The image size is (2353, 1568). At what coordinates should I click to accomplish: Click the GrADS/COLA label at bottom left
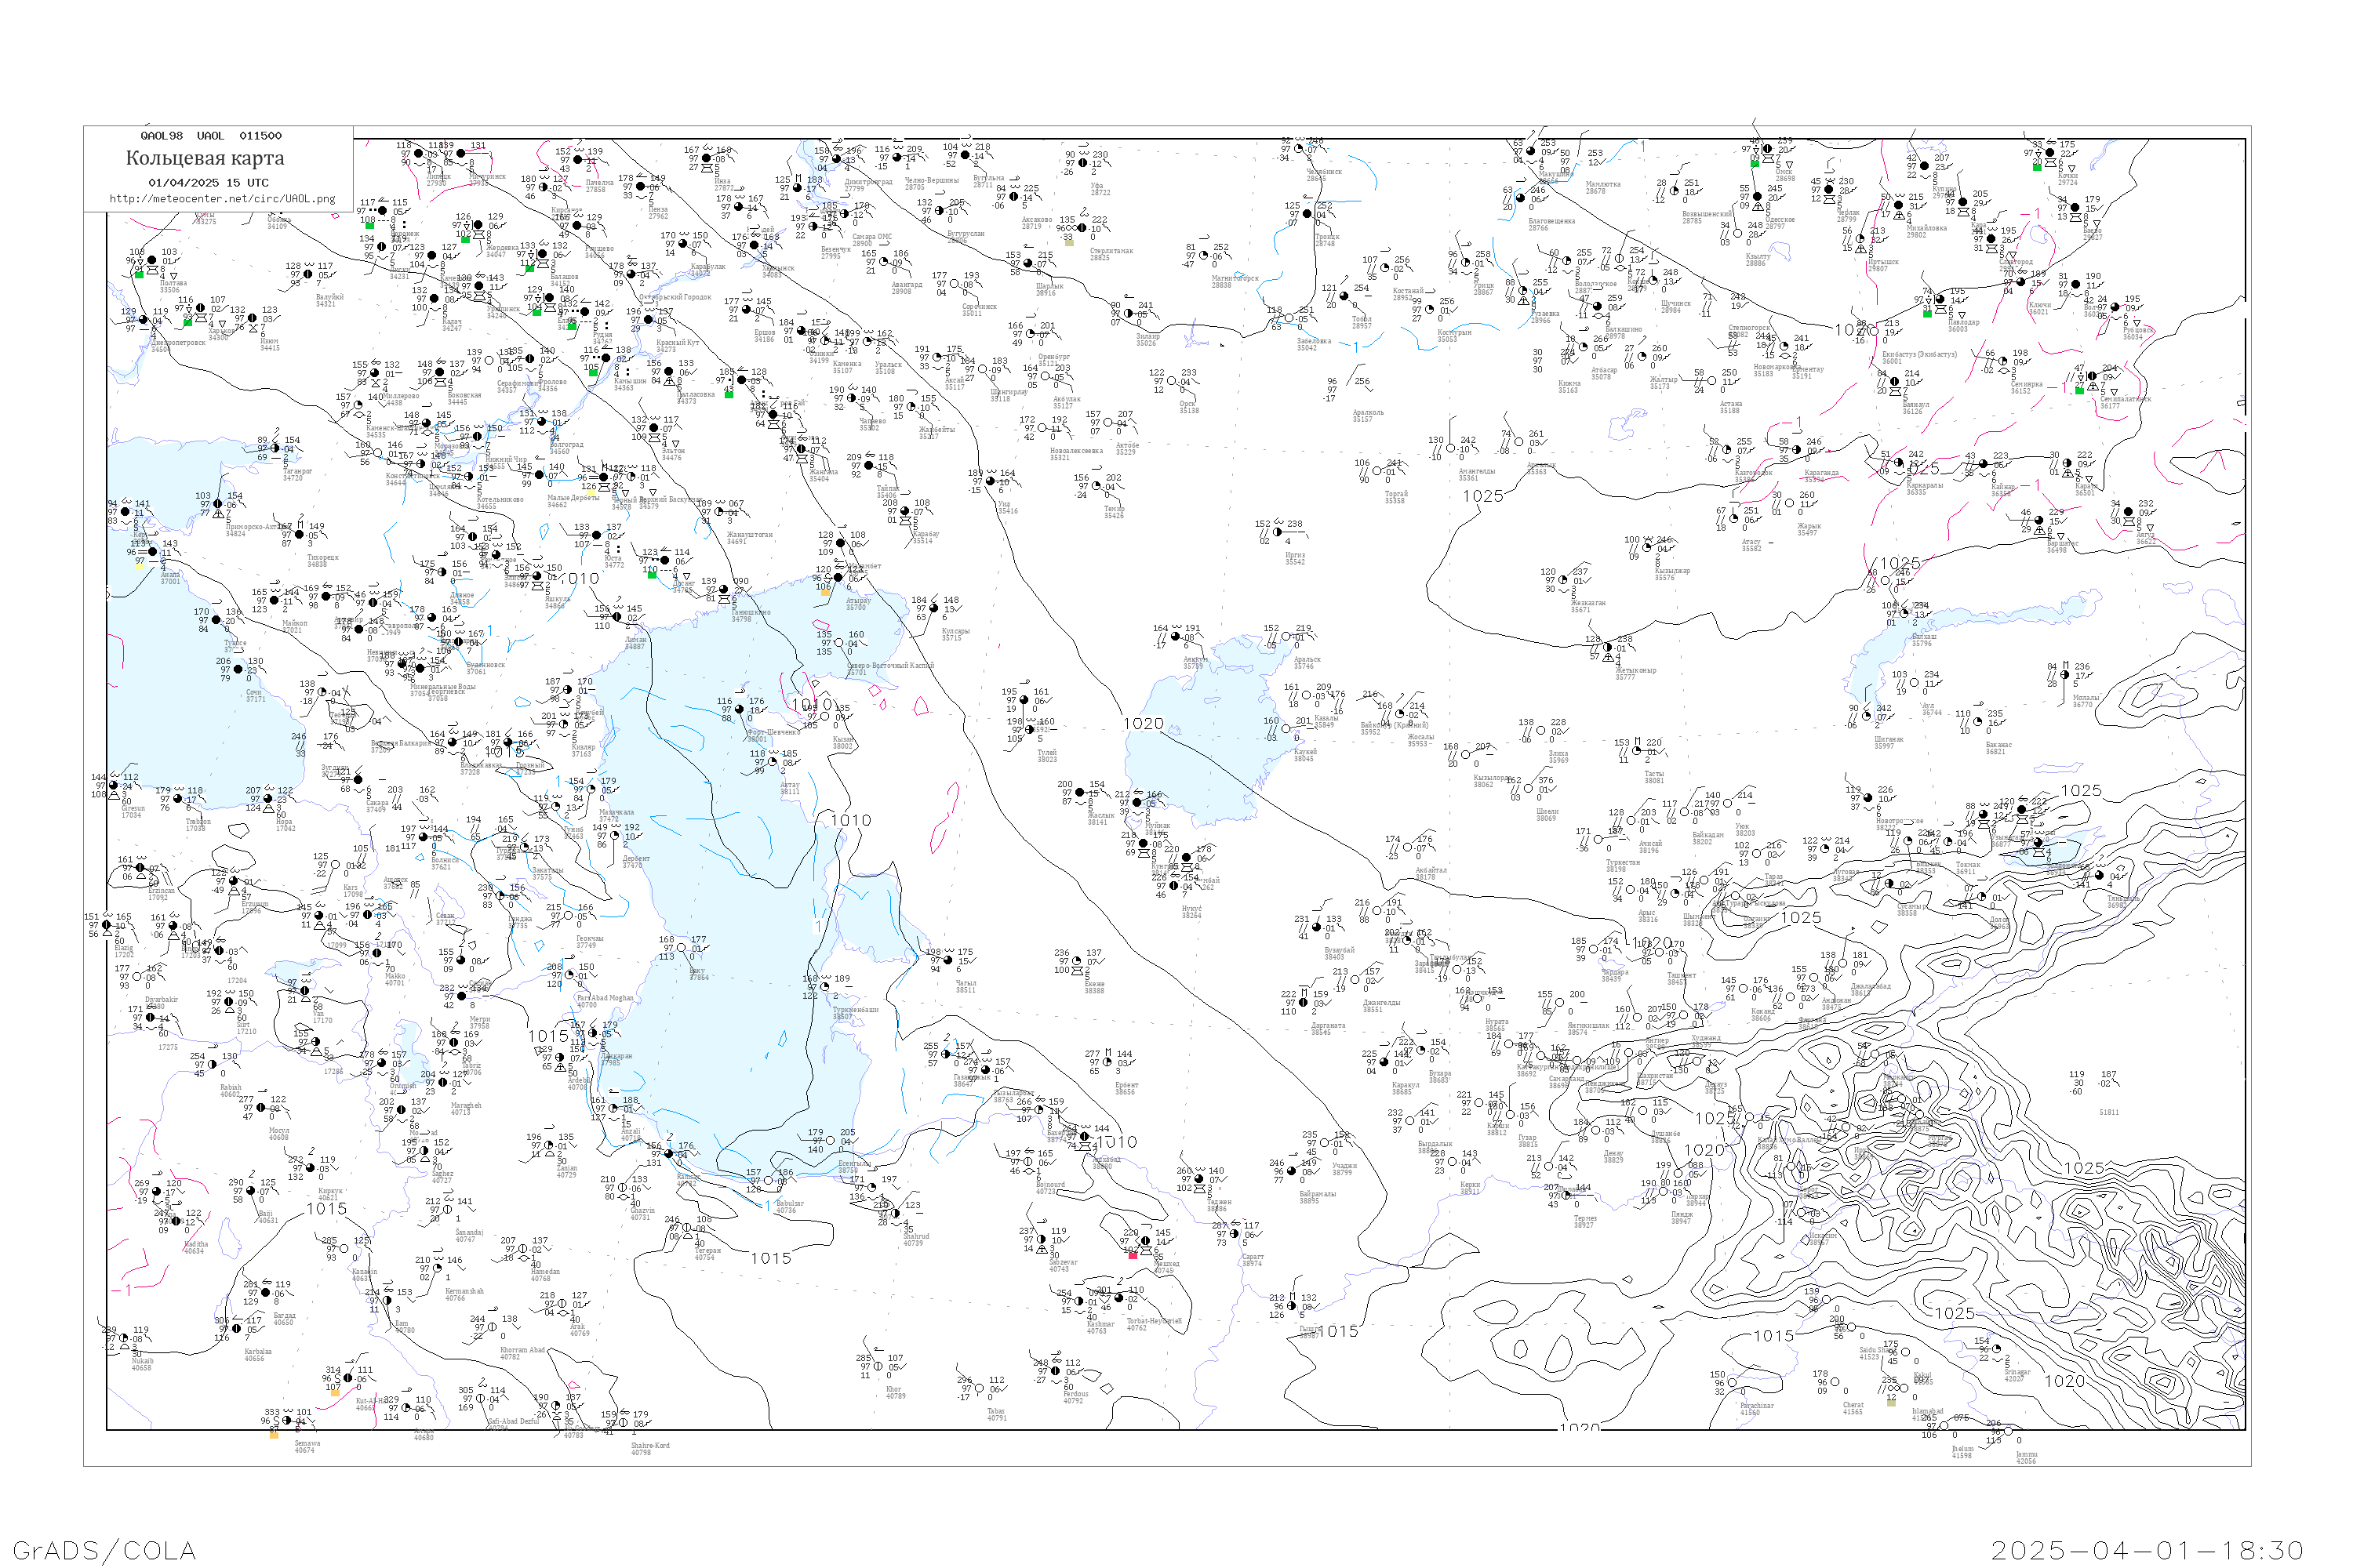[104, 1550]
